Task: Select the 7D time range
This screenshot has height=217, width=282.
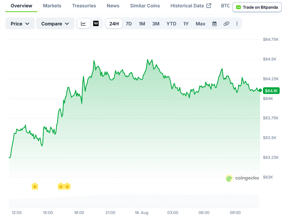Action: [x=129, y=23]
